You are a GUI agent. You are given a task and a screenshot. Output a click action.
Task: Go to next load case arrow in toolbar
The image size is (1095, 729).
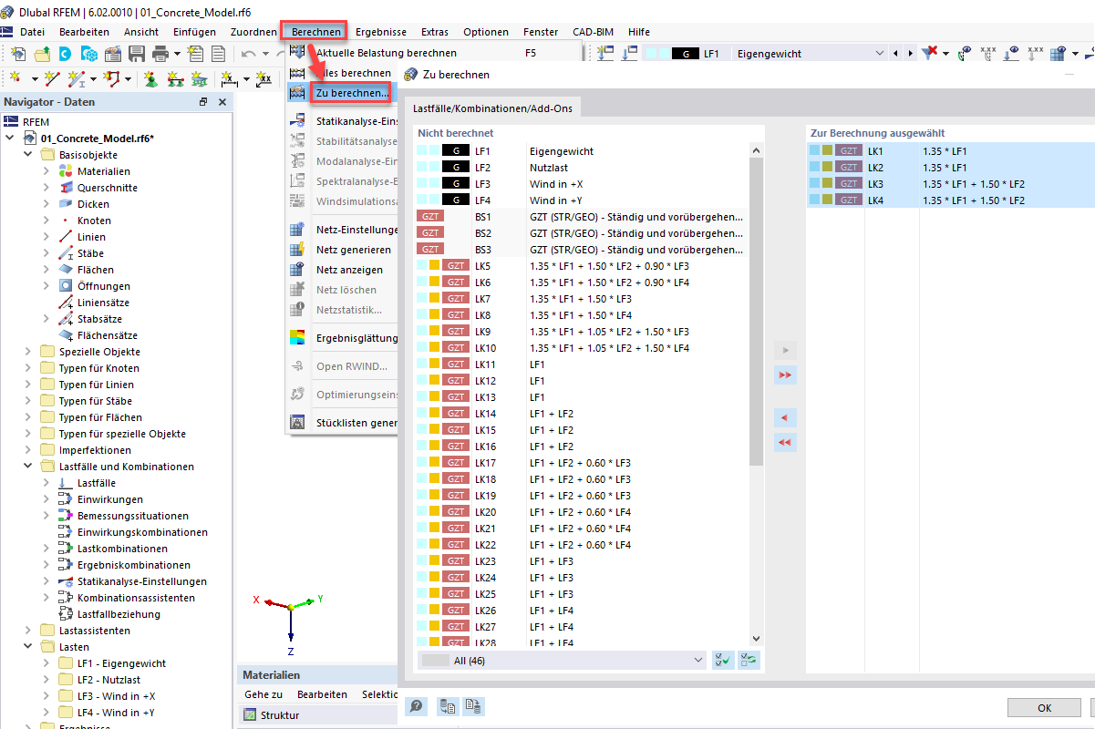(x=909, y=54)
